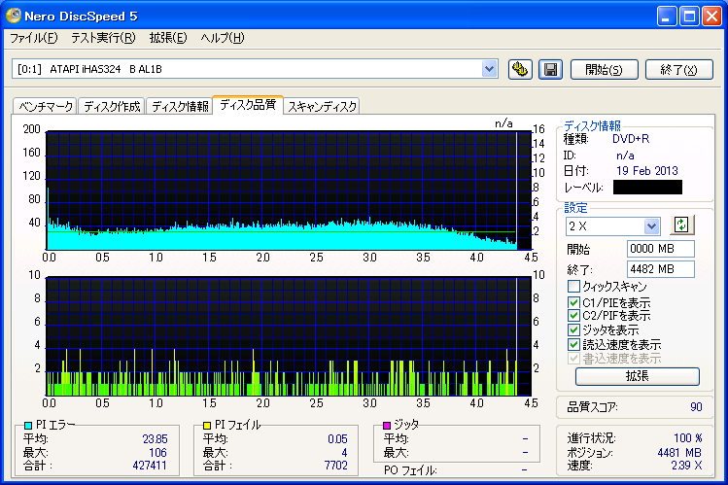Viewport: 728px width, 485px height.
Task: Switch to the スキャンディスク tab
Action: click(322, 106)
